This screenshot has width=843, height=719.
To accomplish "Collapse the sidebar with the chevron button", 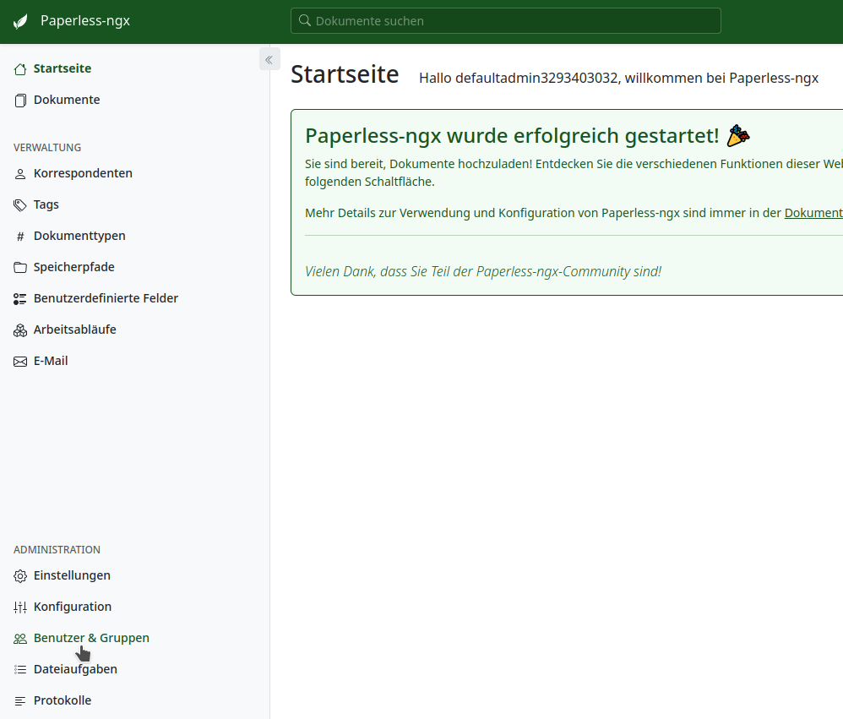I will point(269,59).
